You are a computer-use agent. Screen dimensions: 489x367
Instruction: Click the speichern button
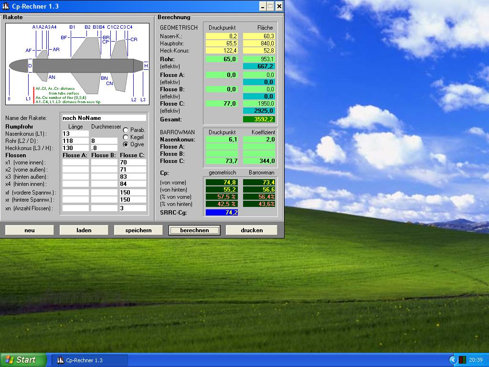pos(138,230)
